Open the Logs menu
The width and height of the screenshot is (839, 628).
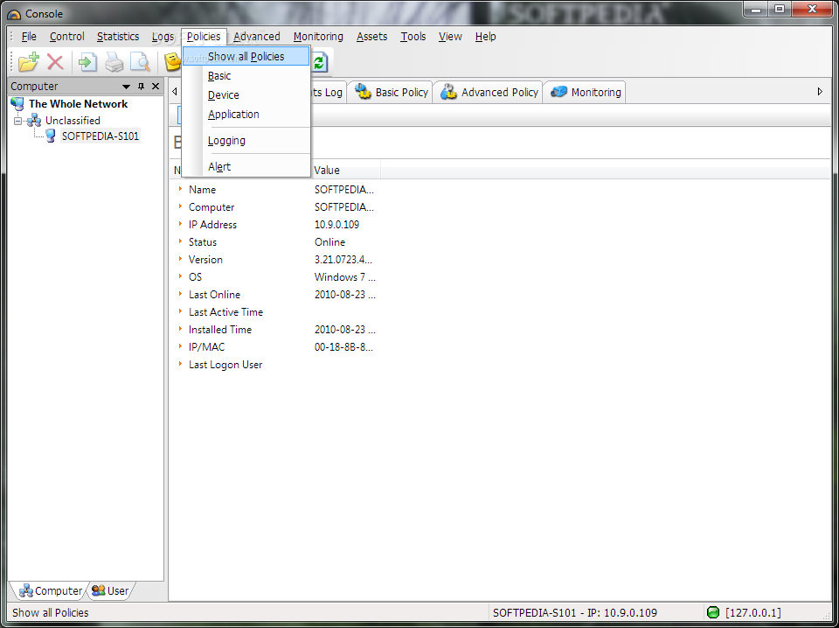[x=163, y=37]
